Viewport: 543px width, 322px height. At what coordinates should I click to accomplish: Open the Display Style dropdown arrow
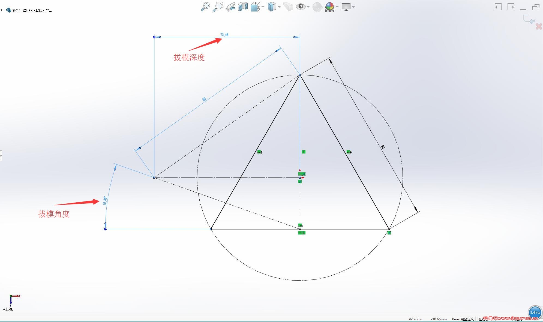coord(279,7)
